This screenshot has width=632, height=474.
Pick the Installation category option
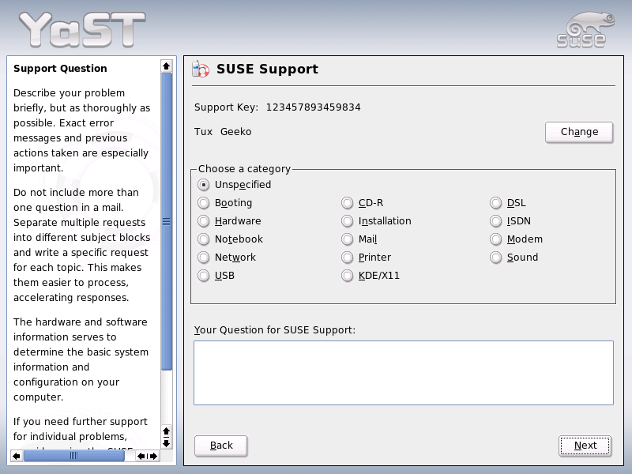[347, 221]
